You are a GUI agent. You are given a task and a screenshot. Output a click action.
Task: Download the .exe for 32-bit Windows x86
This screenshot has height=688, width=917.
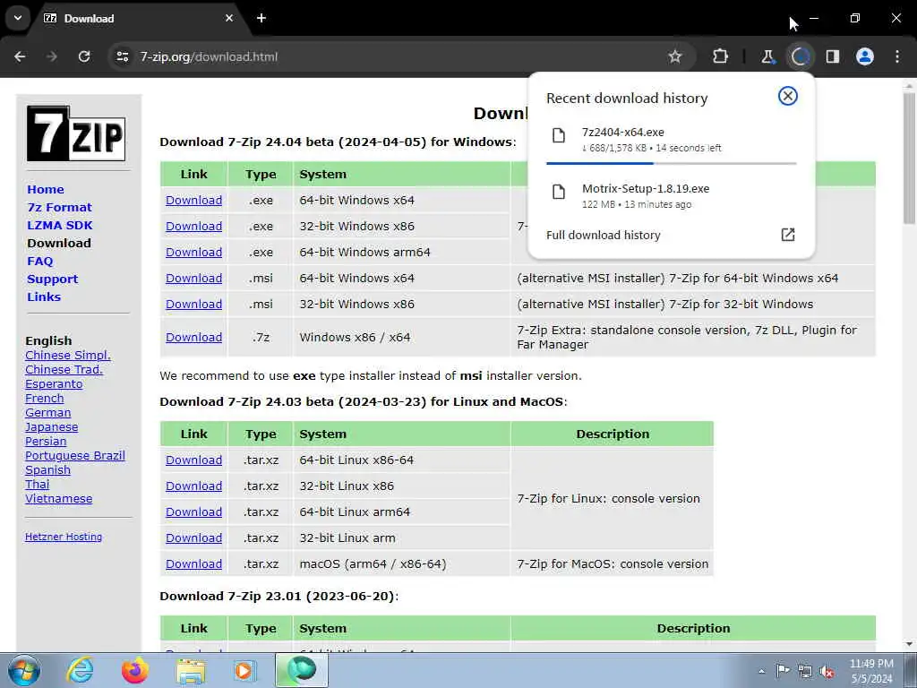pyautogui.click(x=193, y=226)
